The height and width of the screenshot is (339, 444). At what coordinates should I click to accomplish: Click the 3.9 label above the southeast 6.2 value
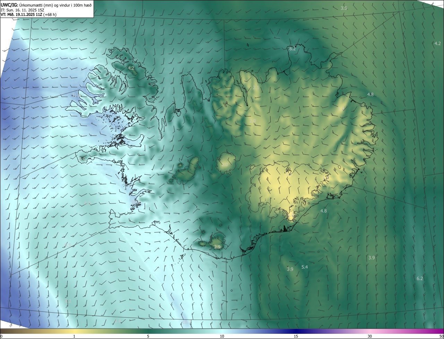point(371,258)
